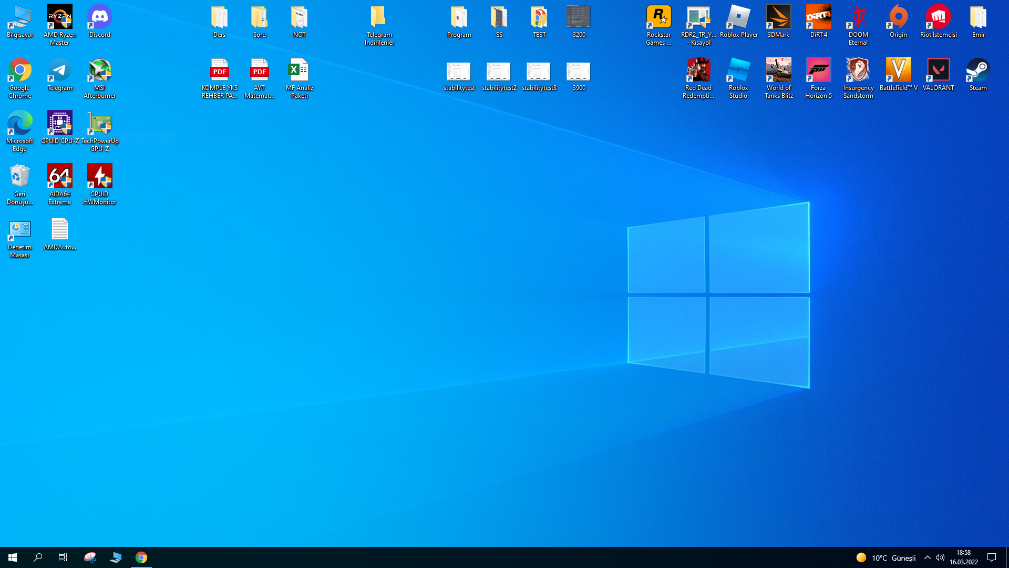Viewport: 1009px width, 568px height.
Task: Open the volume control in system tray
Action: pyautogui.click(x=940, y=557)
